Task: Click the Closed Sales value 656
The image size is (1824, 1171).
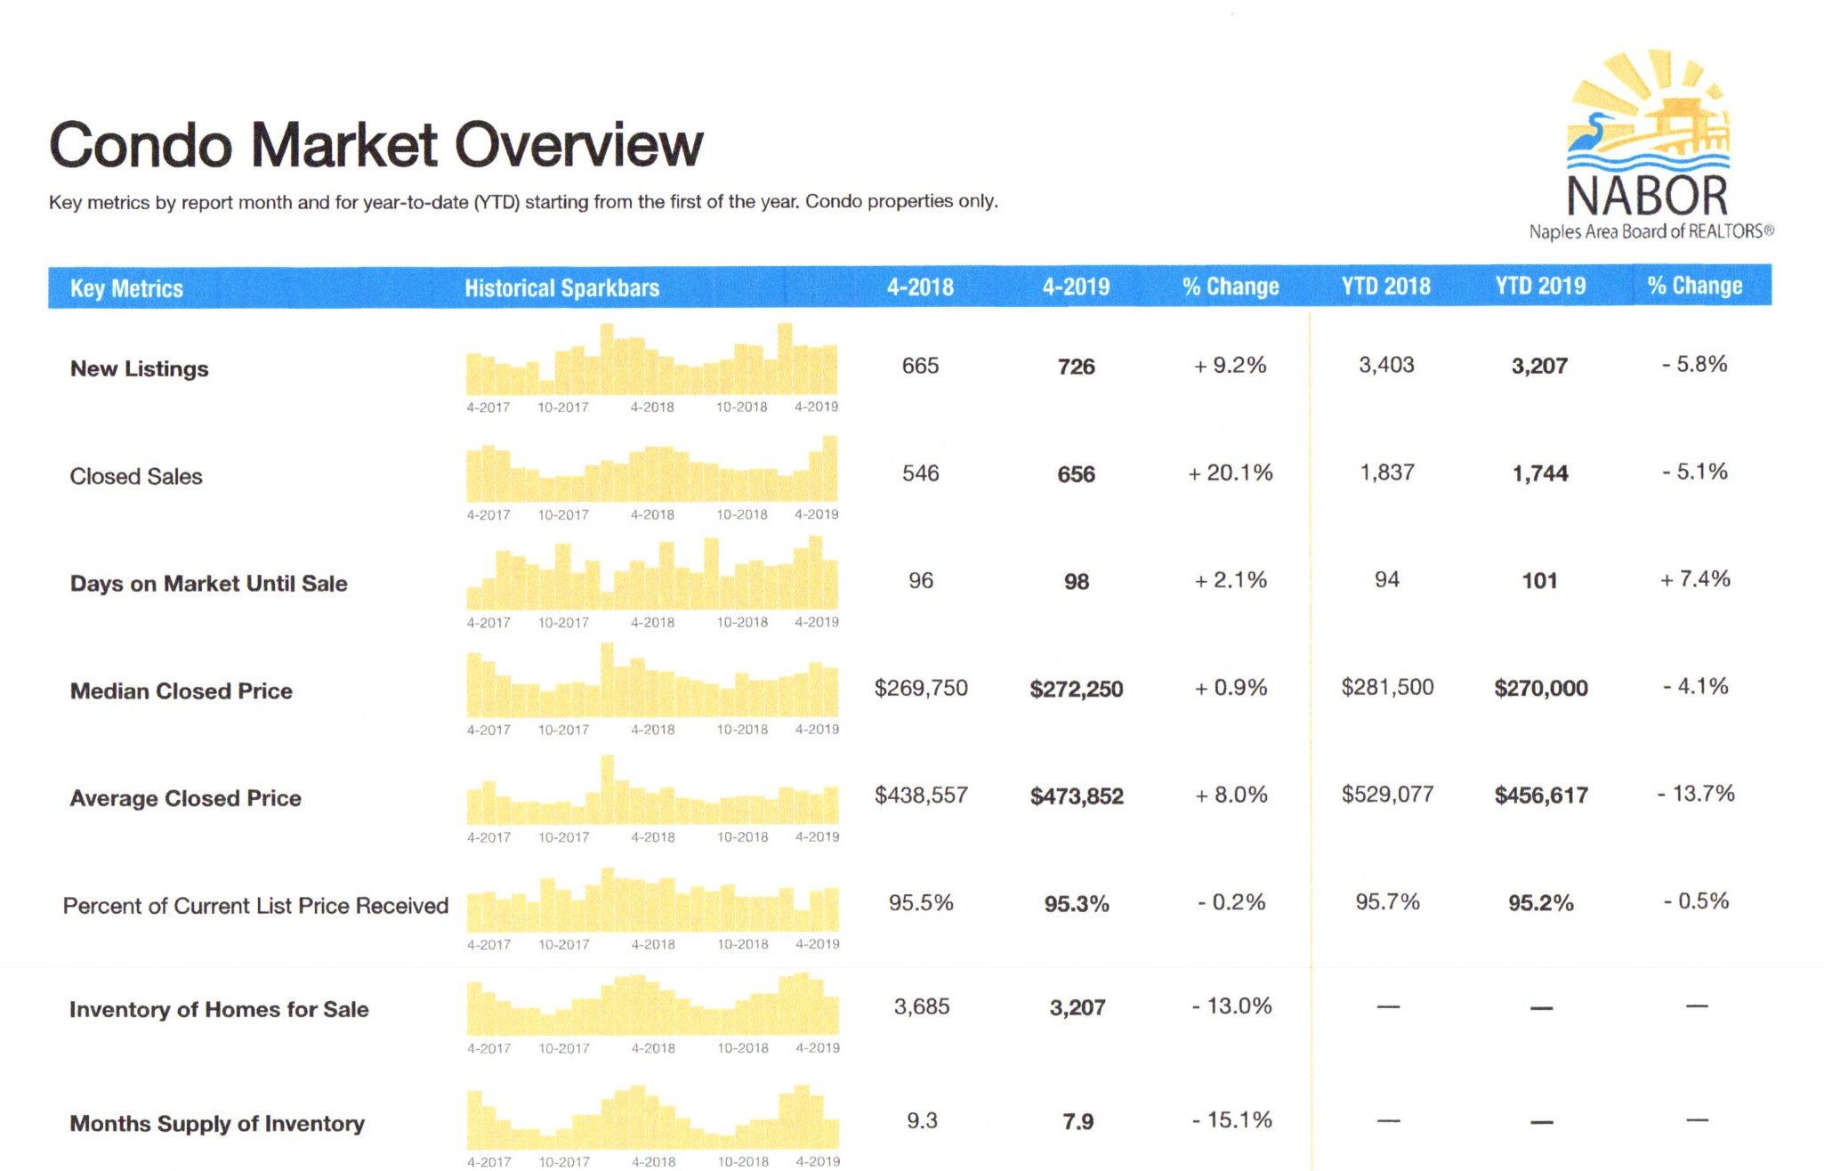Action: click(1076, 474)
